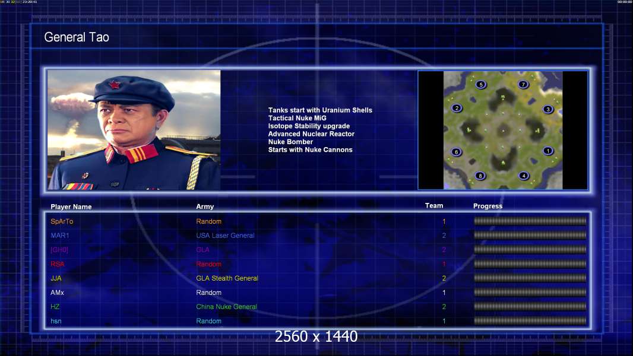Select player name JJA

click(x=56, y=278)
